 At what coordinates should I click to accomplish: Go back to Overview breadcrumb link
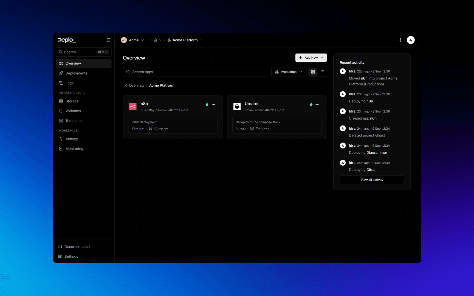pyautogui.click(x=137, y=86)
